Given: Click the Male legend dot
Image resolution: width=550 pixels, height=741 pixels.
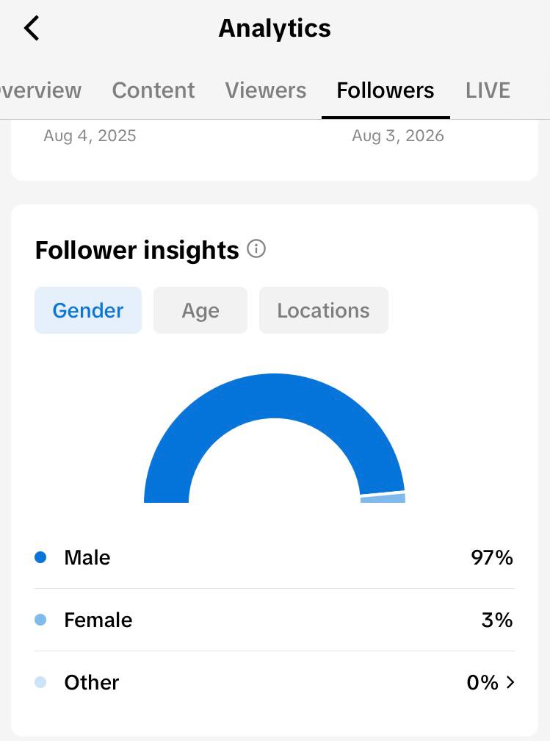Looking at the screenshot, I should click(40, 557).
